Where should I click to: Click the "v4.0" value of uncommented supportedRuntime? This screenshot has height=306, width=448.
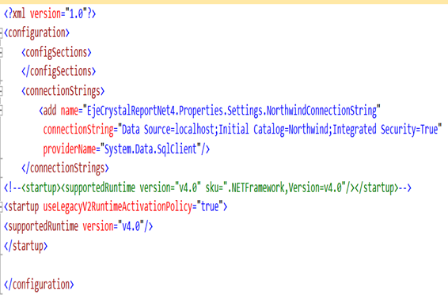pos(131,226)
